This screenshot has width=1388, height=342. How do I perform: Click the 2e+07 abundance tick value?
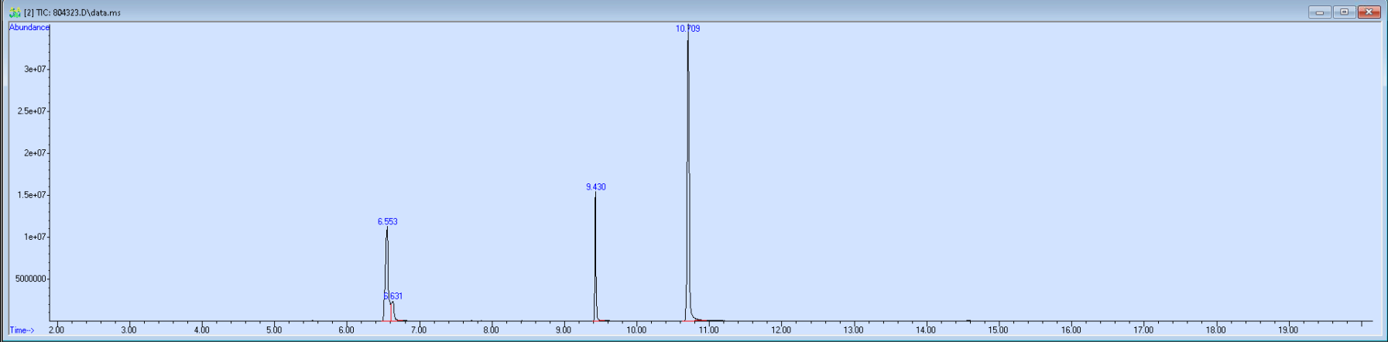(x=35, y=152)
